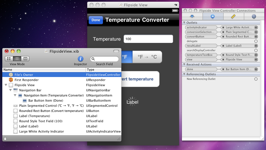Collapse the Flipside View tree node
This screenshot has height=150, width=266.
pyautogui.click(x=6, y=85)
